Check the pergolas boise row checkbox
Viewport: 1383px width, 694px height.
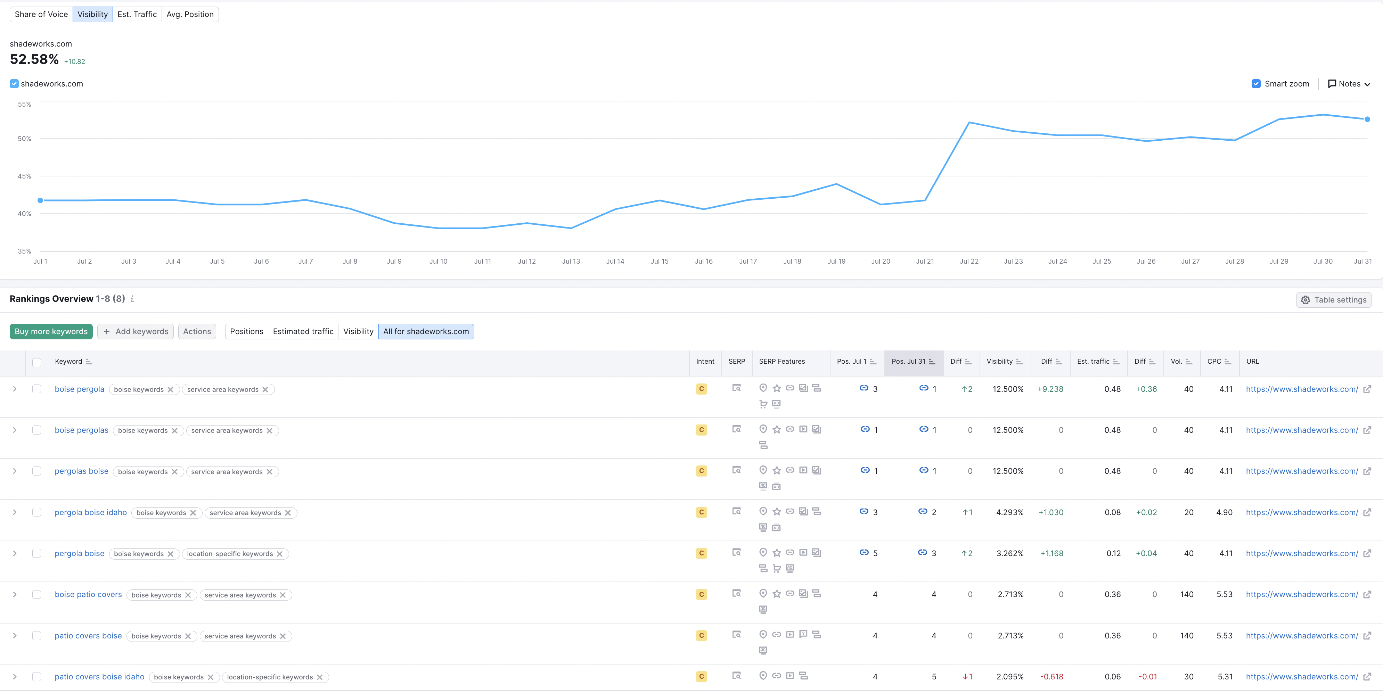pos(36,471)
